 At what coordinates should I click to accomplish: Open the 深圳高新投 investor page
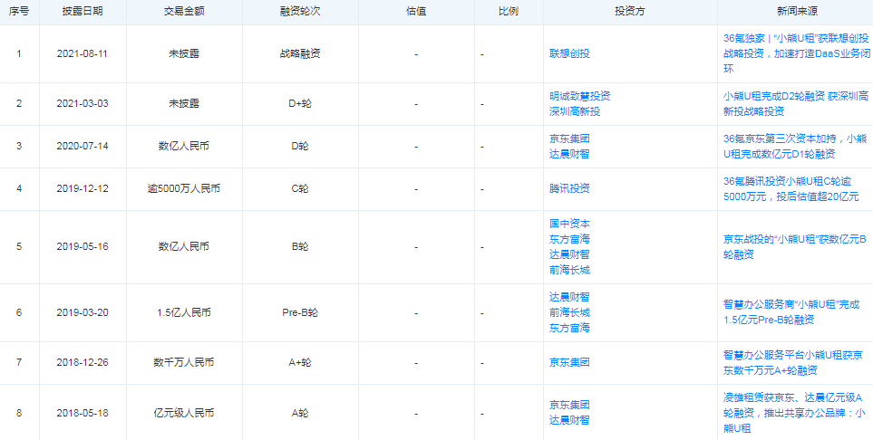click(574, 111)
